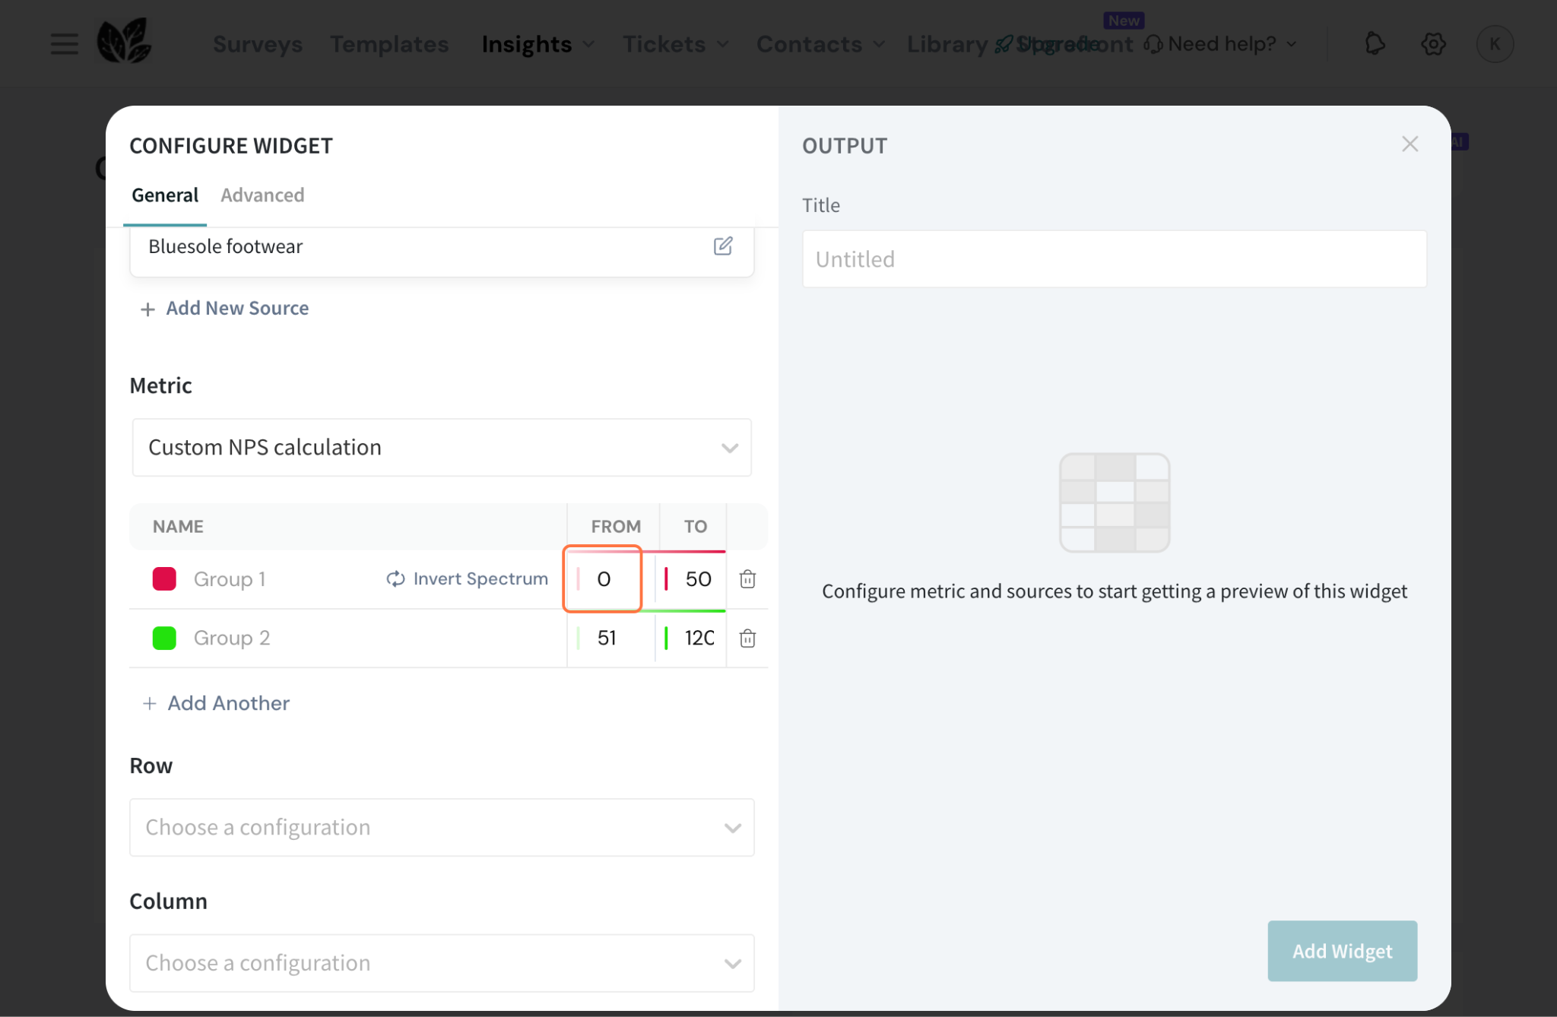Expand the Metric dropdown

coord(442,448)
